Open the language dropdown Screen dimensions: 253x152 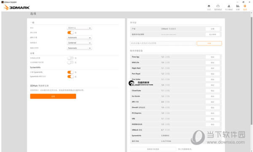pos(79,28)
